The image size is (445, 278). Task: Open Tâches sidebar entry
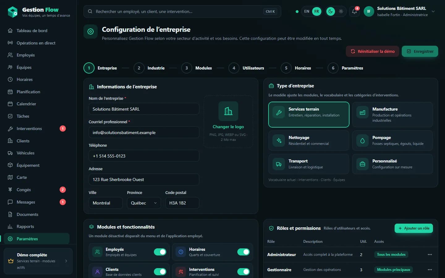[36, 116]
